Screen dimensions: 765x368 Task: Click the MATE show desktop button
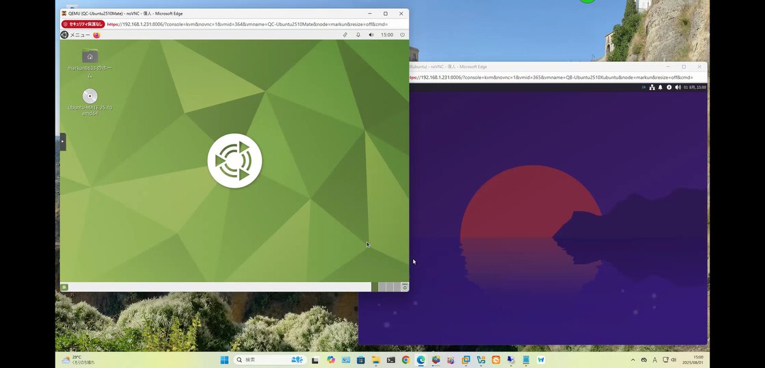[64, 287]
